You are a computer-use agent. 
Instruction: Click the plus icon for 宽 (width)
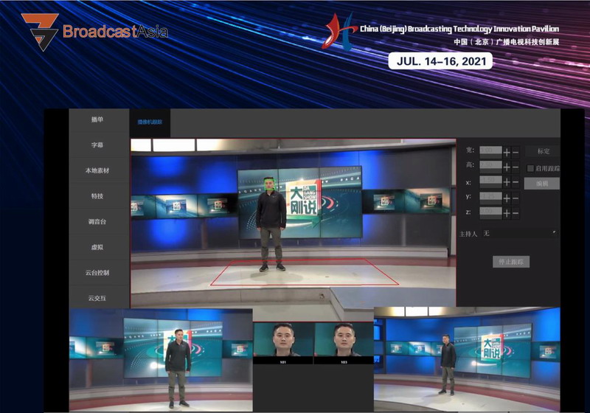pyautogui.click(x=507, y=152)
